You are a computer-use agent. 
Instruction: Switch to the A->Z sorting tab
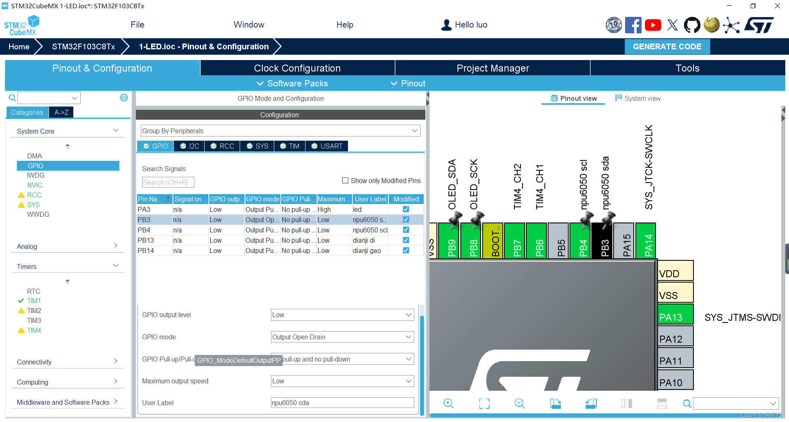(61, 112)
